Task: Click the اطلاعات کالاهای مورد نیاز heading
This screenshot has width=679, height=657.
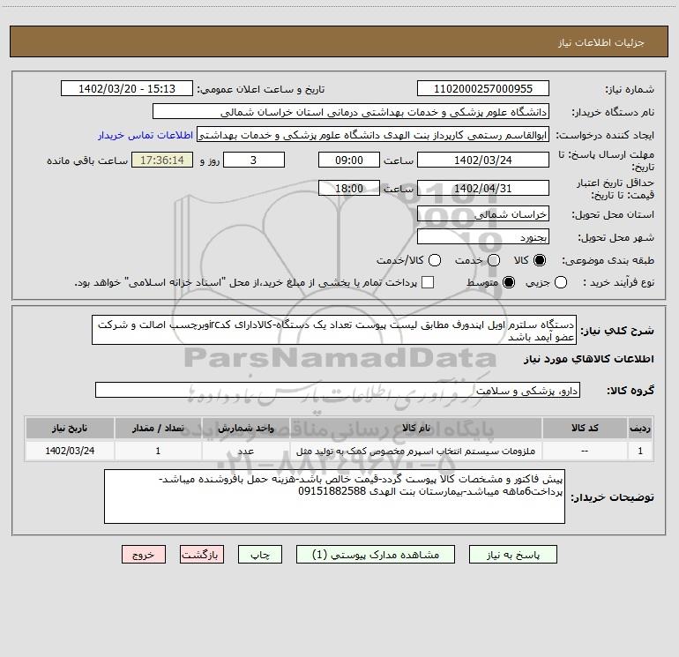Action: coord(588,359)
